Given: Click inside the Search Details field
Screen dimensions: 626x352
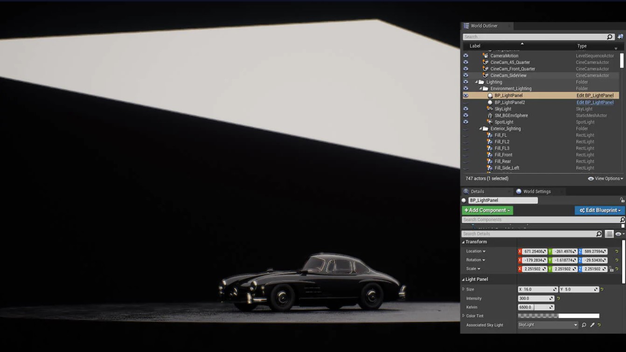Looking at the screenshot, I should [513, 234].
